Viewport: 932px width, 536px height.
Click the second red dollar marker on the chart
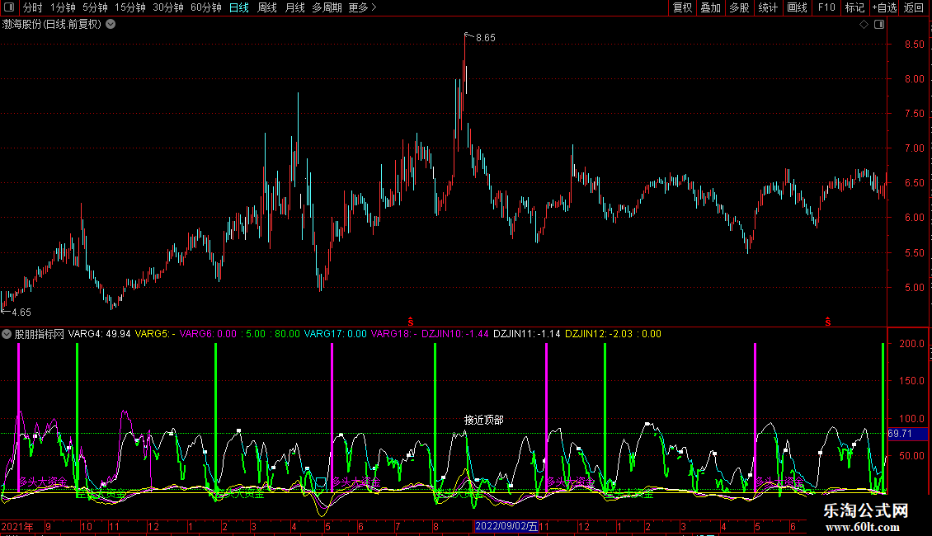click(827, 320)
